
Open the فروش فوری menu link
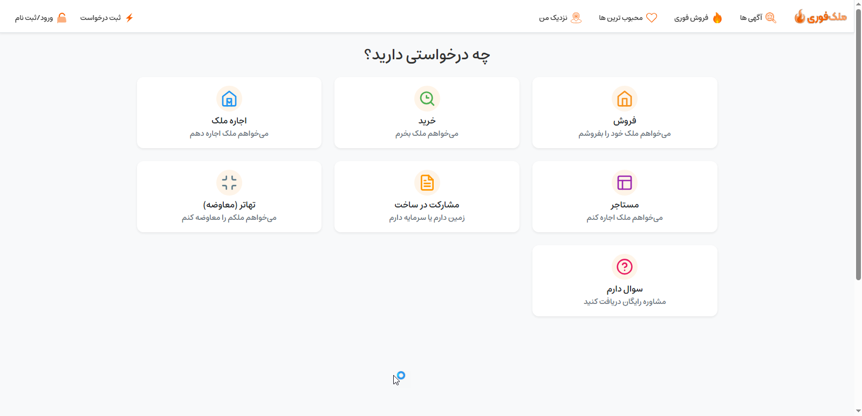(x=691, y=18)
